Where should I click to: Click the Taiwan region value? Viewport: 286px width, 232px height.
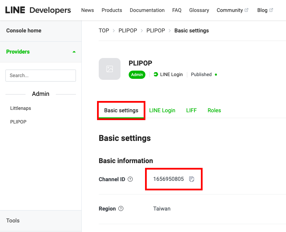[x=162, y=208]
